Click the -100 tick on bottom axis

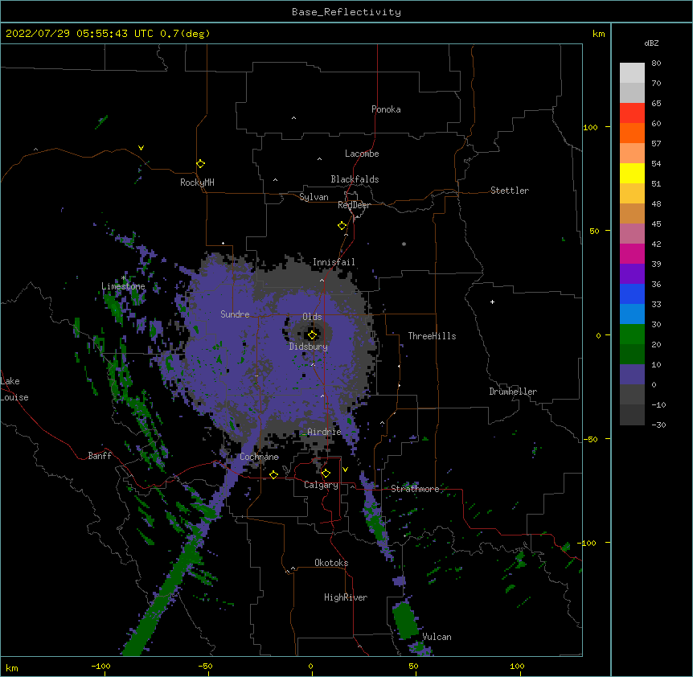tap(100, 667)
